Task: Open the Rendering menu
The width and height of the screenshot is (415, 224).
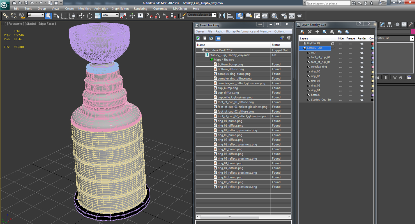Action: (x=140, y=9)
